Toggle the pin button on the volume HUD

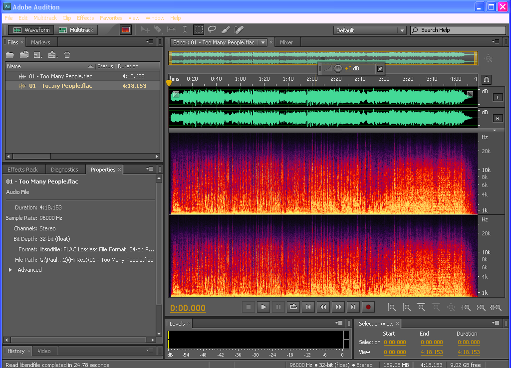(x=380, y=69)
